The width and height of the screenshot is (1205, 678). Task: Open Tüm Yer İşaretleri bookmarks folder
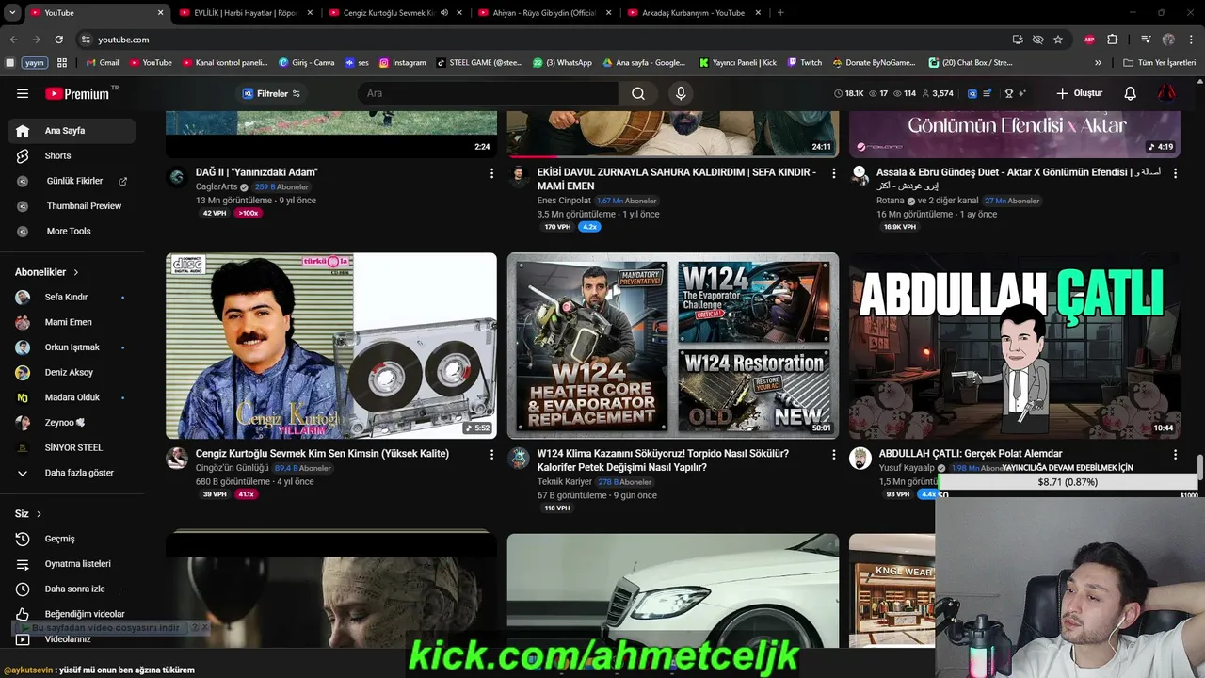tap(1160, 62)
